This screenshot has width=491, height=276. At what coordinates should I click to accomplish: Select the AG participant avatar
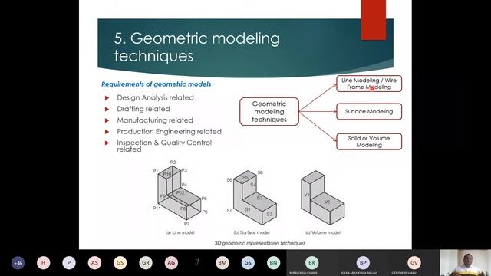point(171,263)
